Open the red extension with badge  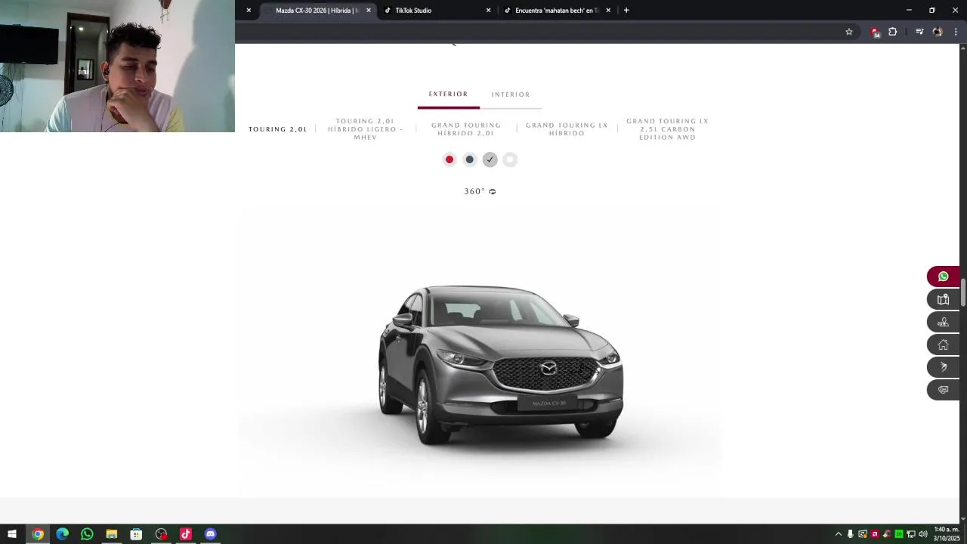click(875, 32)
